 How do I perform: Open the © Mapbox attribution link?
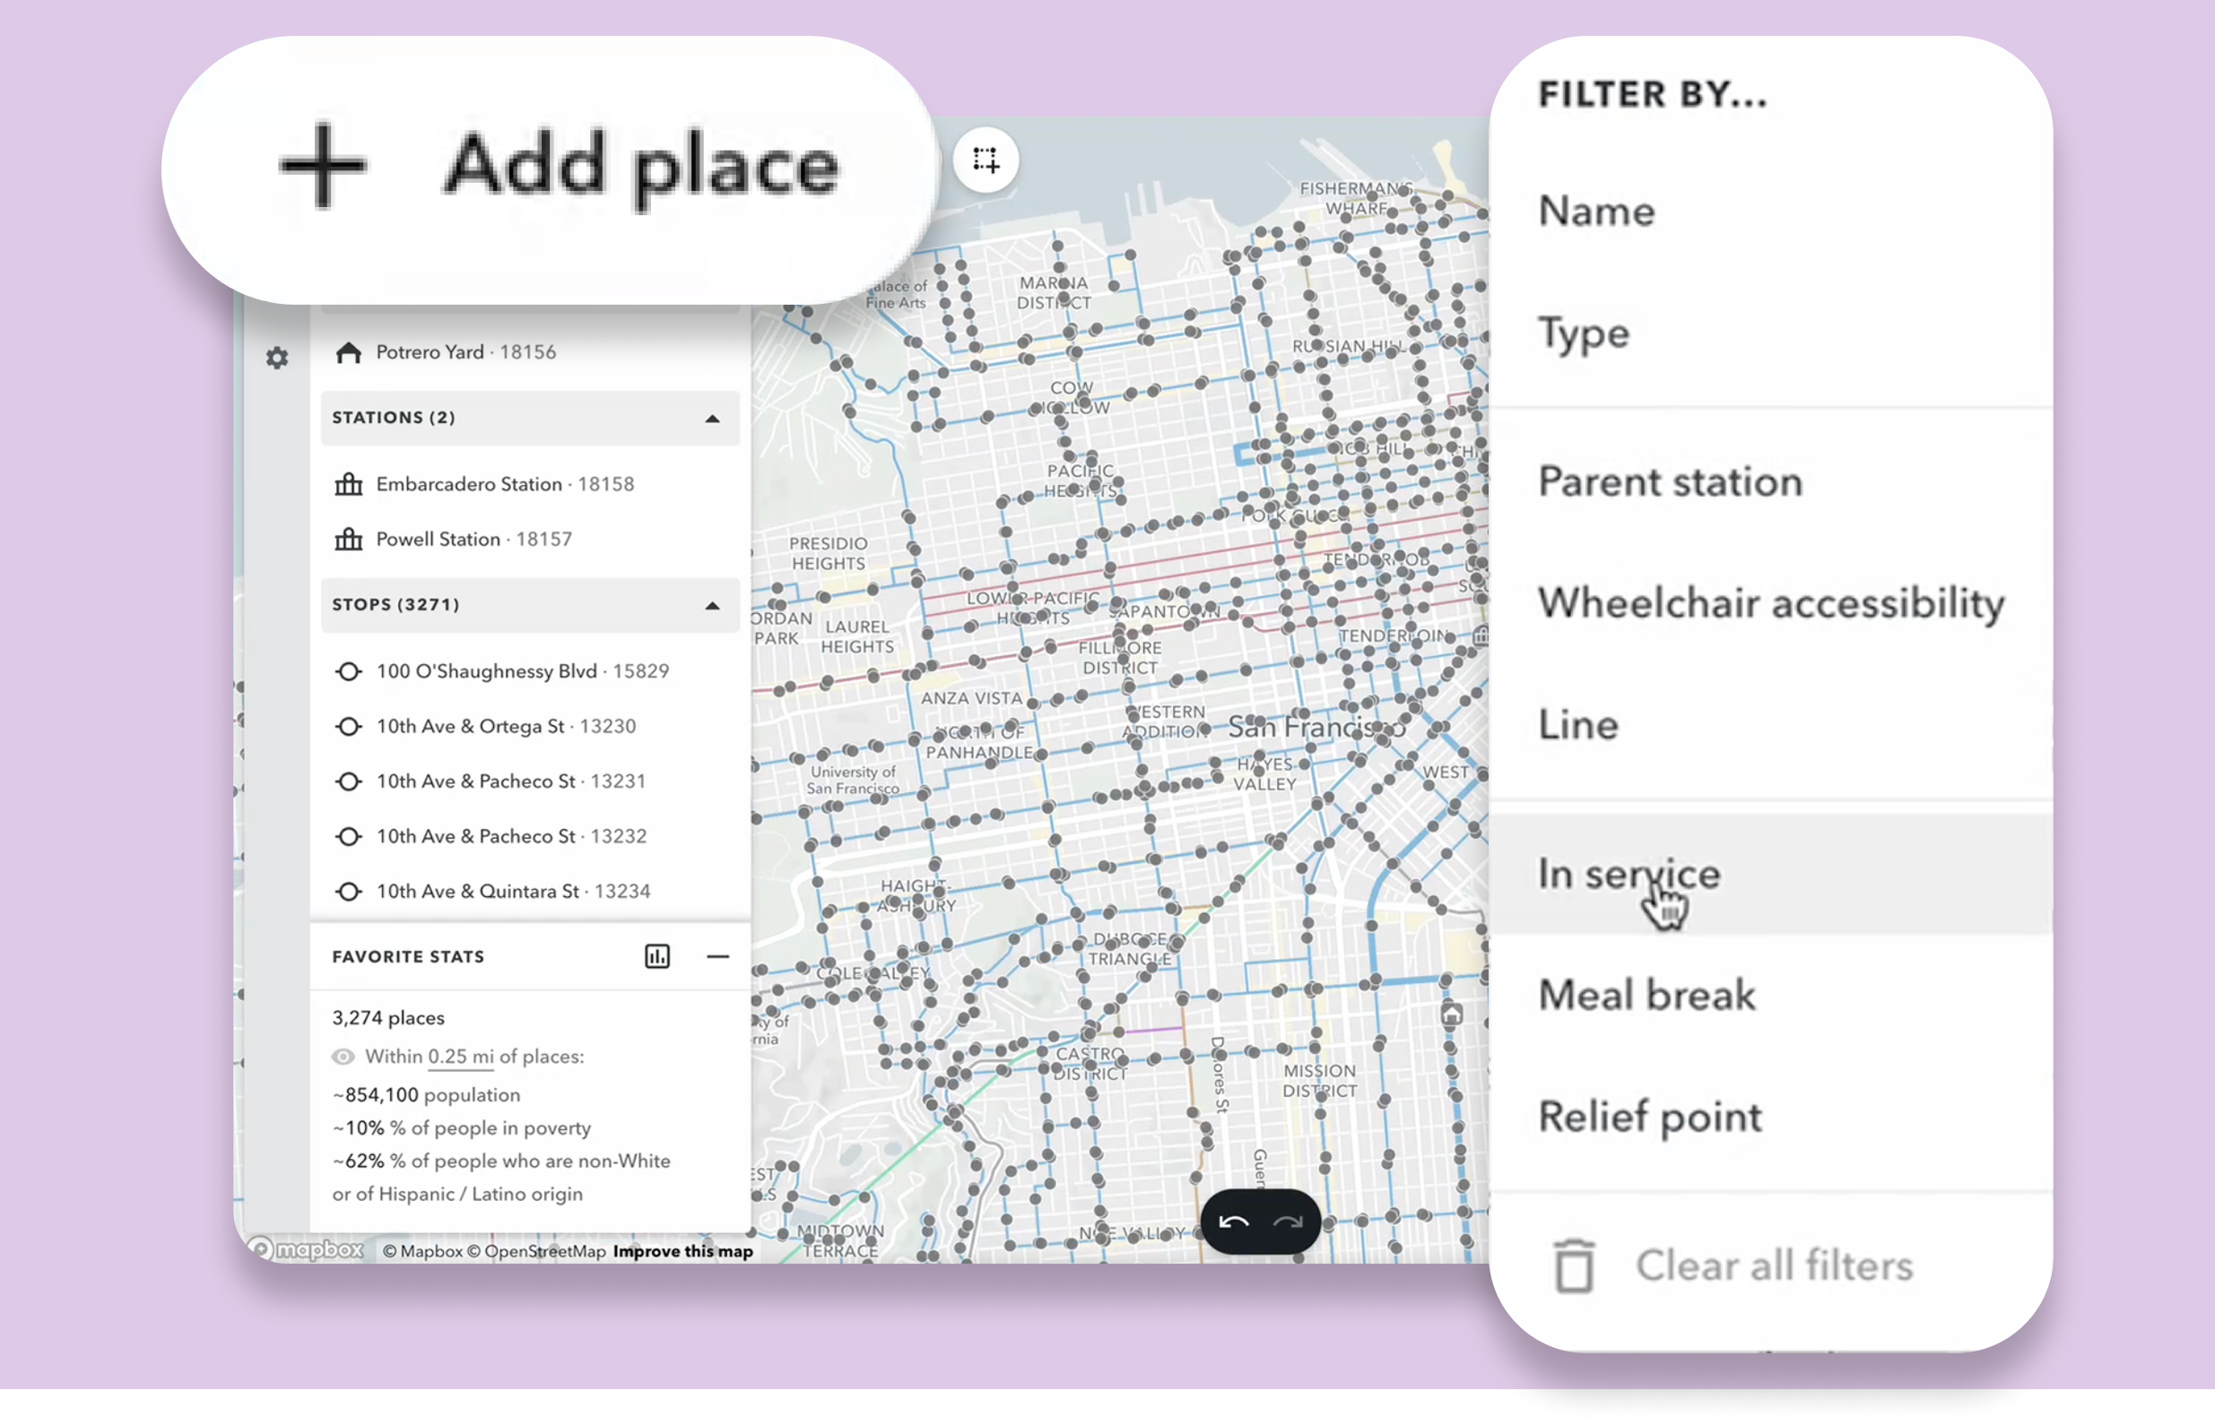tap(422, 1251)
